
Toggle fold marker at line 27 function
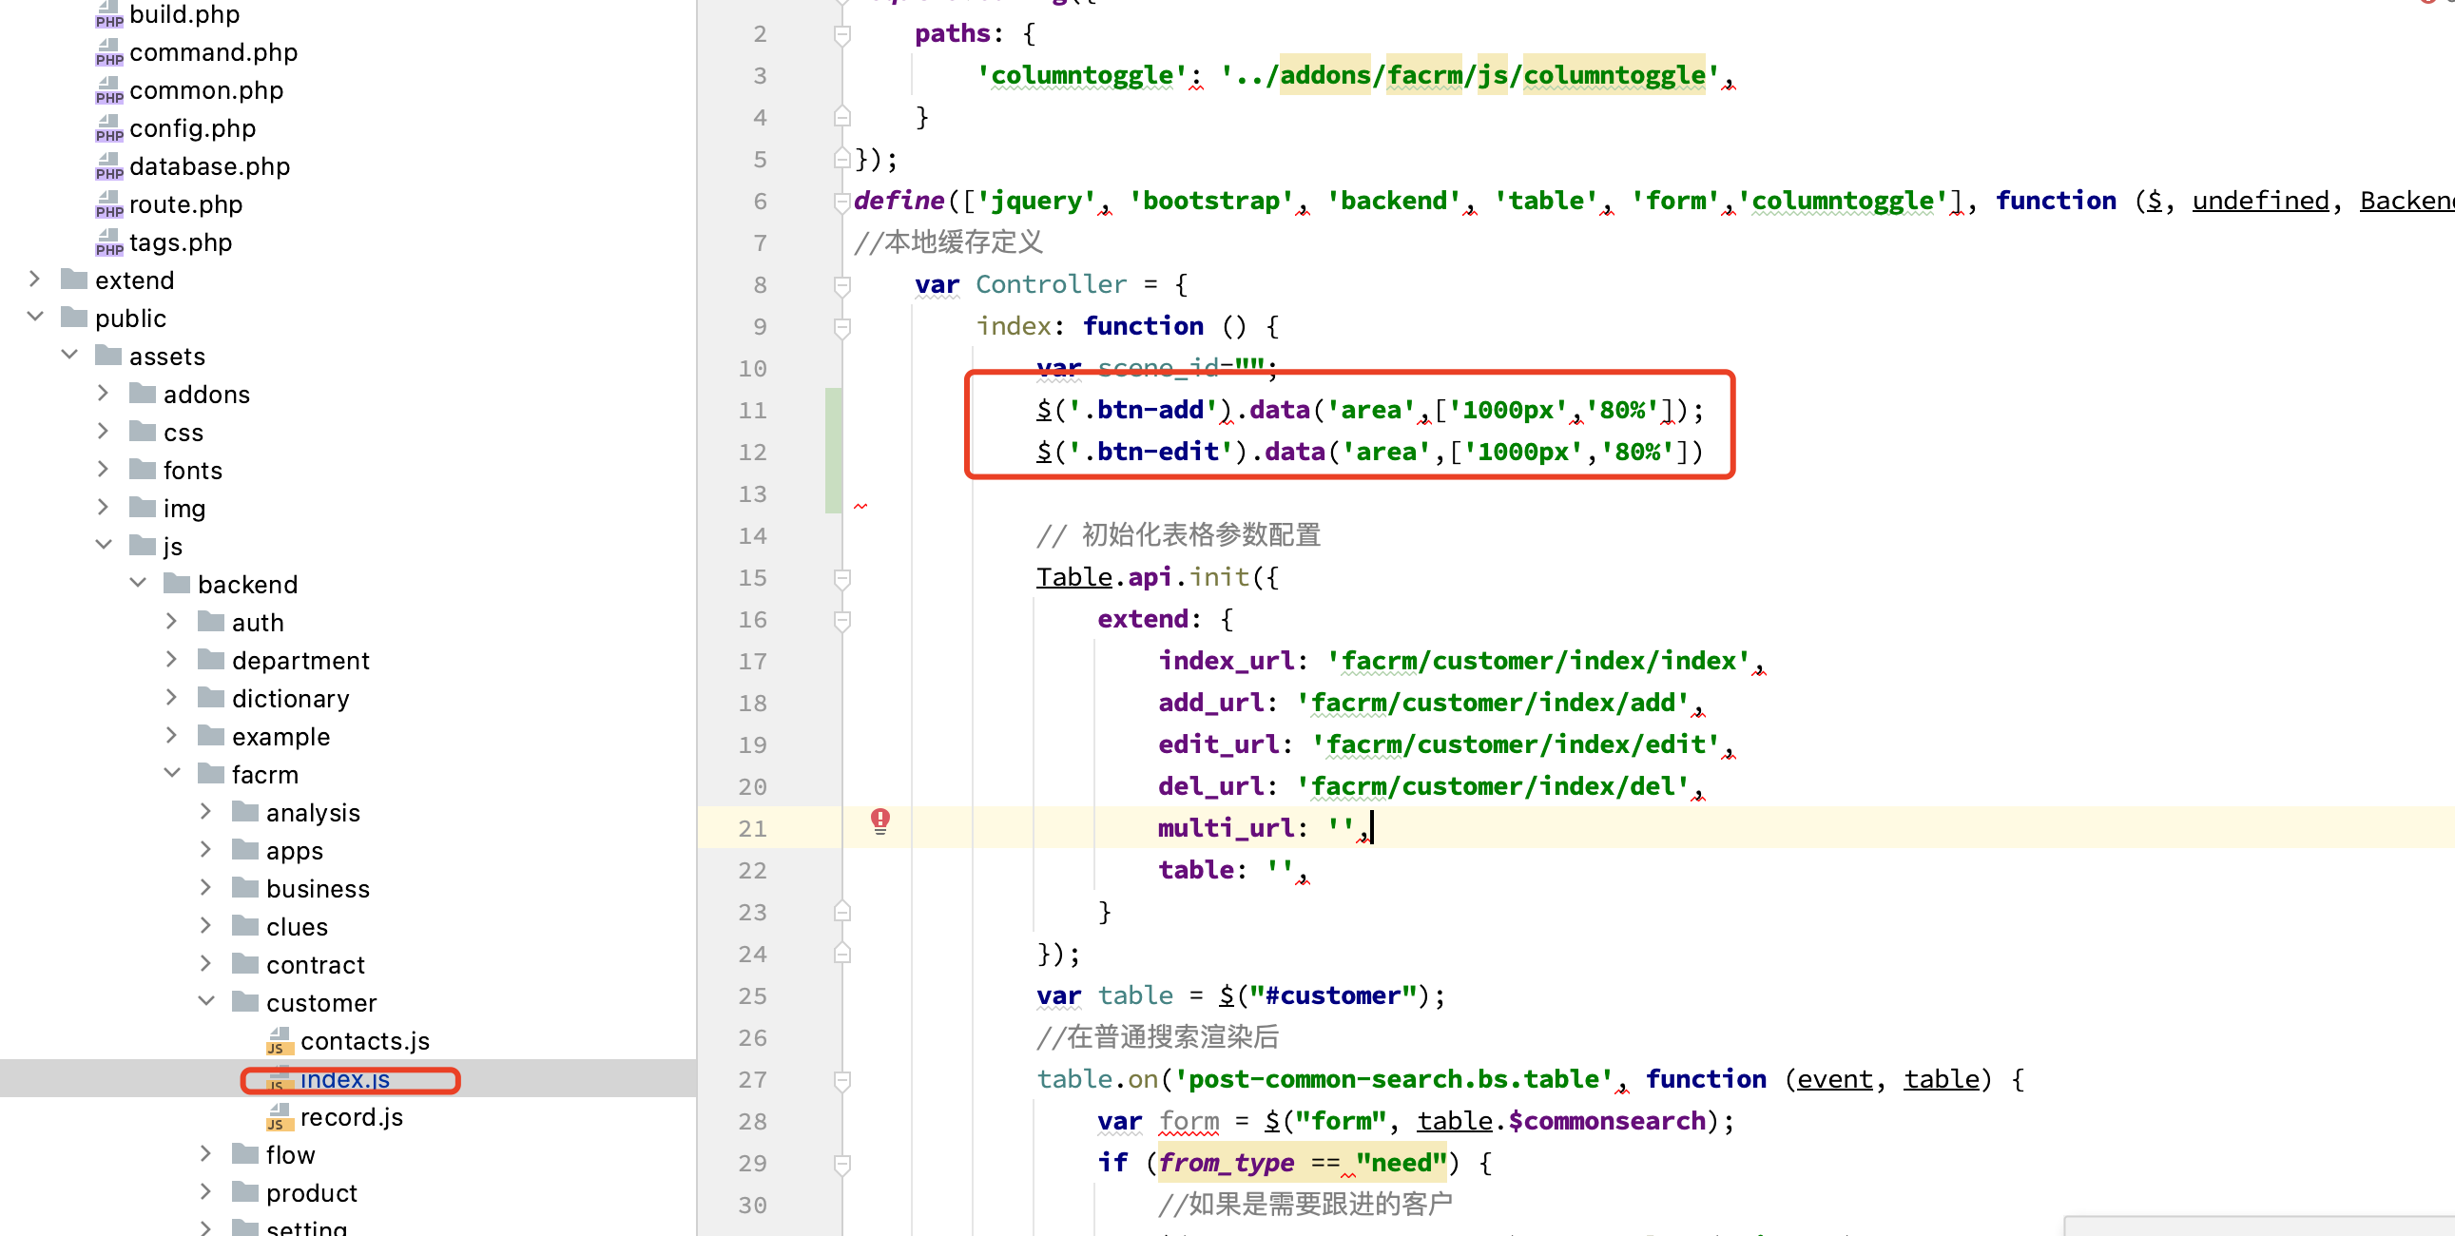coord(842,1080)
